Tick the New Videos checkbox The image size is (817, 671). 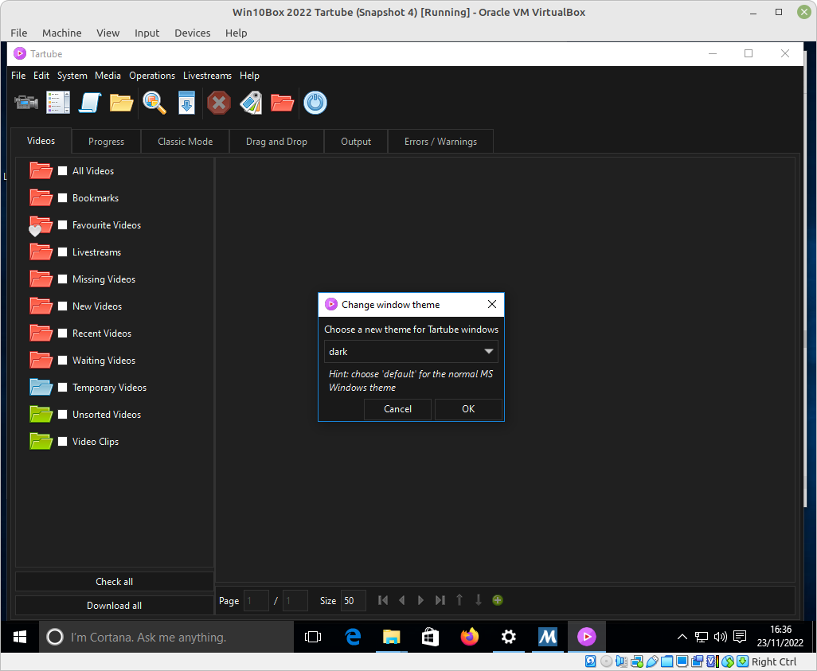coord(63,306)
